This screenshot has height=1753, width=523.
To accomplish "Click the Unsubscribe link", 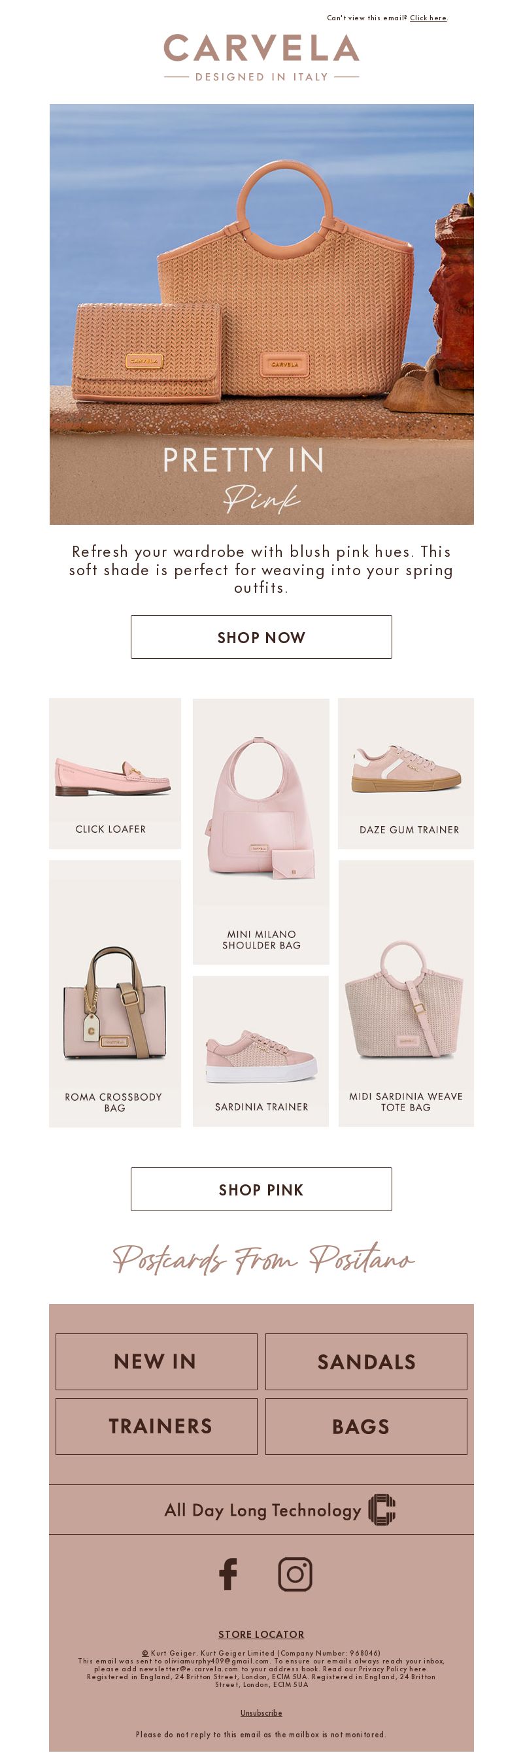I will [261, 1713].
